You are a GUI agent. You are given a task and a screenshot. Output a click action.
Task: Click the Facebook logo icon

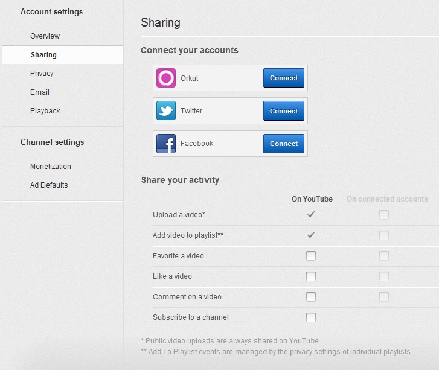click(166, 144)
